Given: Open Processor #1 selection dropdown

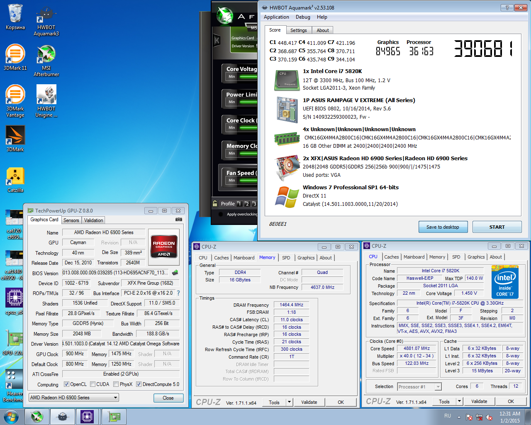Looking at the screenshot, I should point(419,387).
